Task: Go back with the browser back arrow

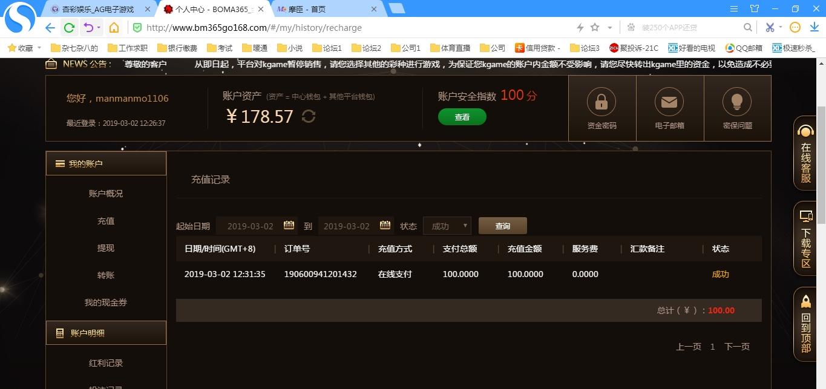Action: pos(50,28)
